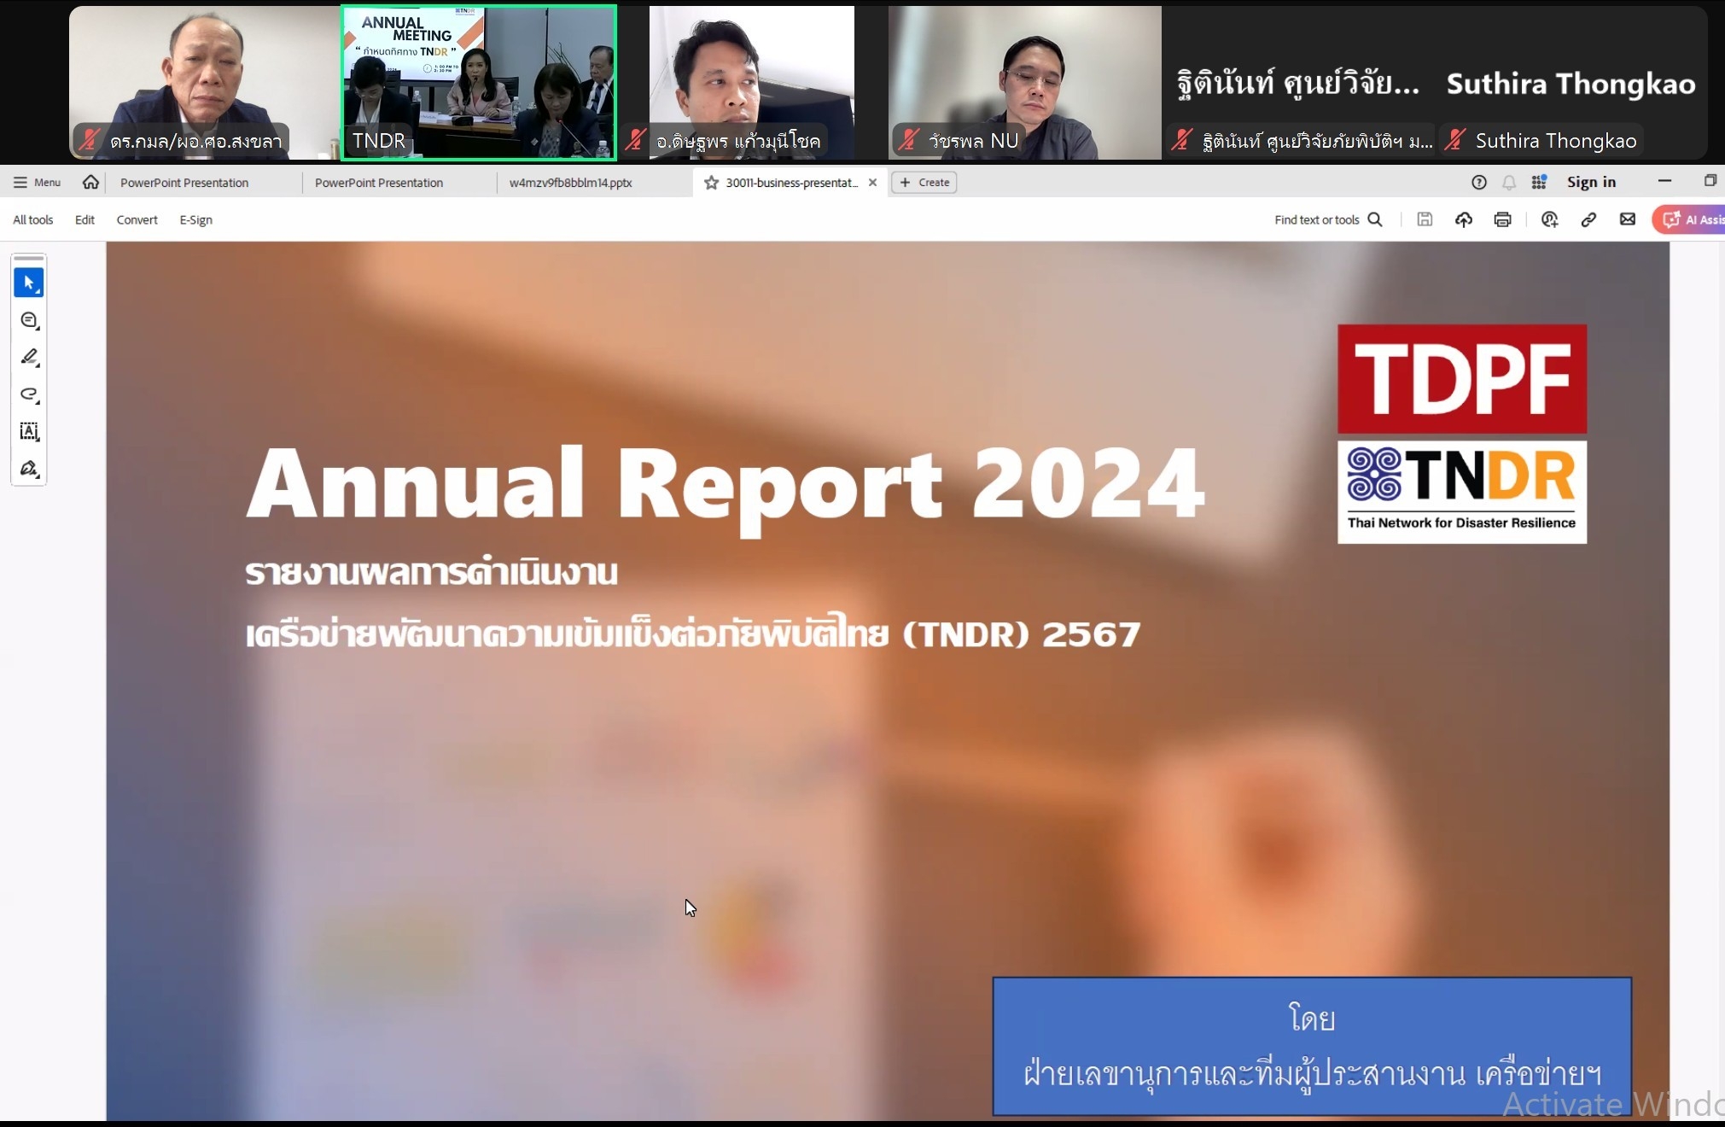Open the fill and sign tool
Screen dimensions: 1725x1127
pos(28,469)
